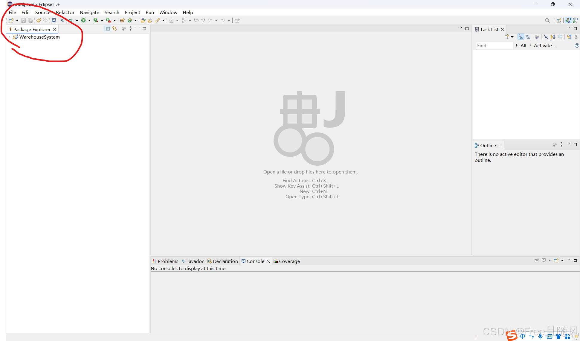Click the Debug bug icon

(x=71, y=20)
